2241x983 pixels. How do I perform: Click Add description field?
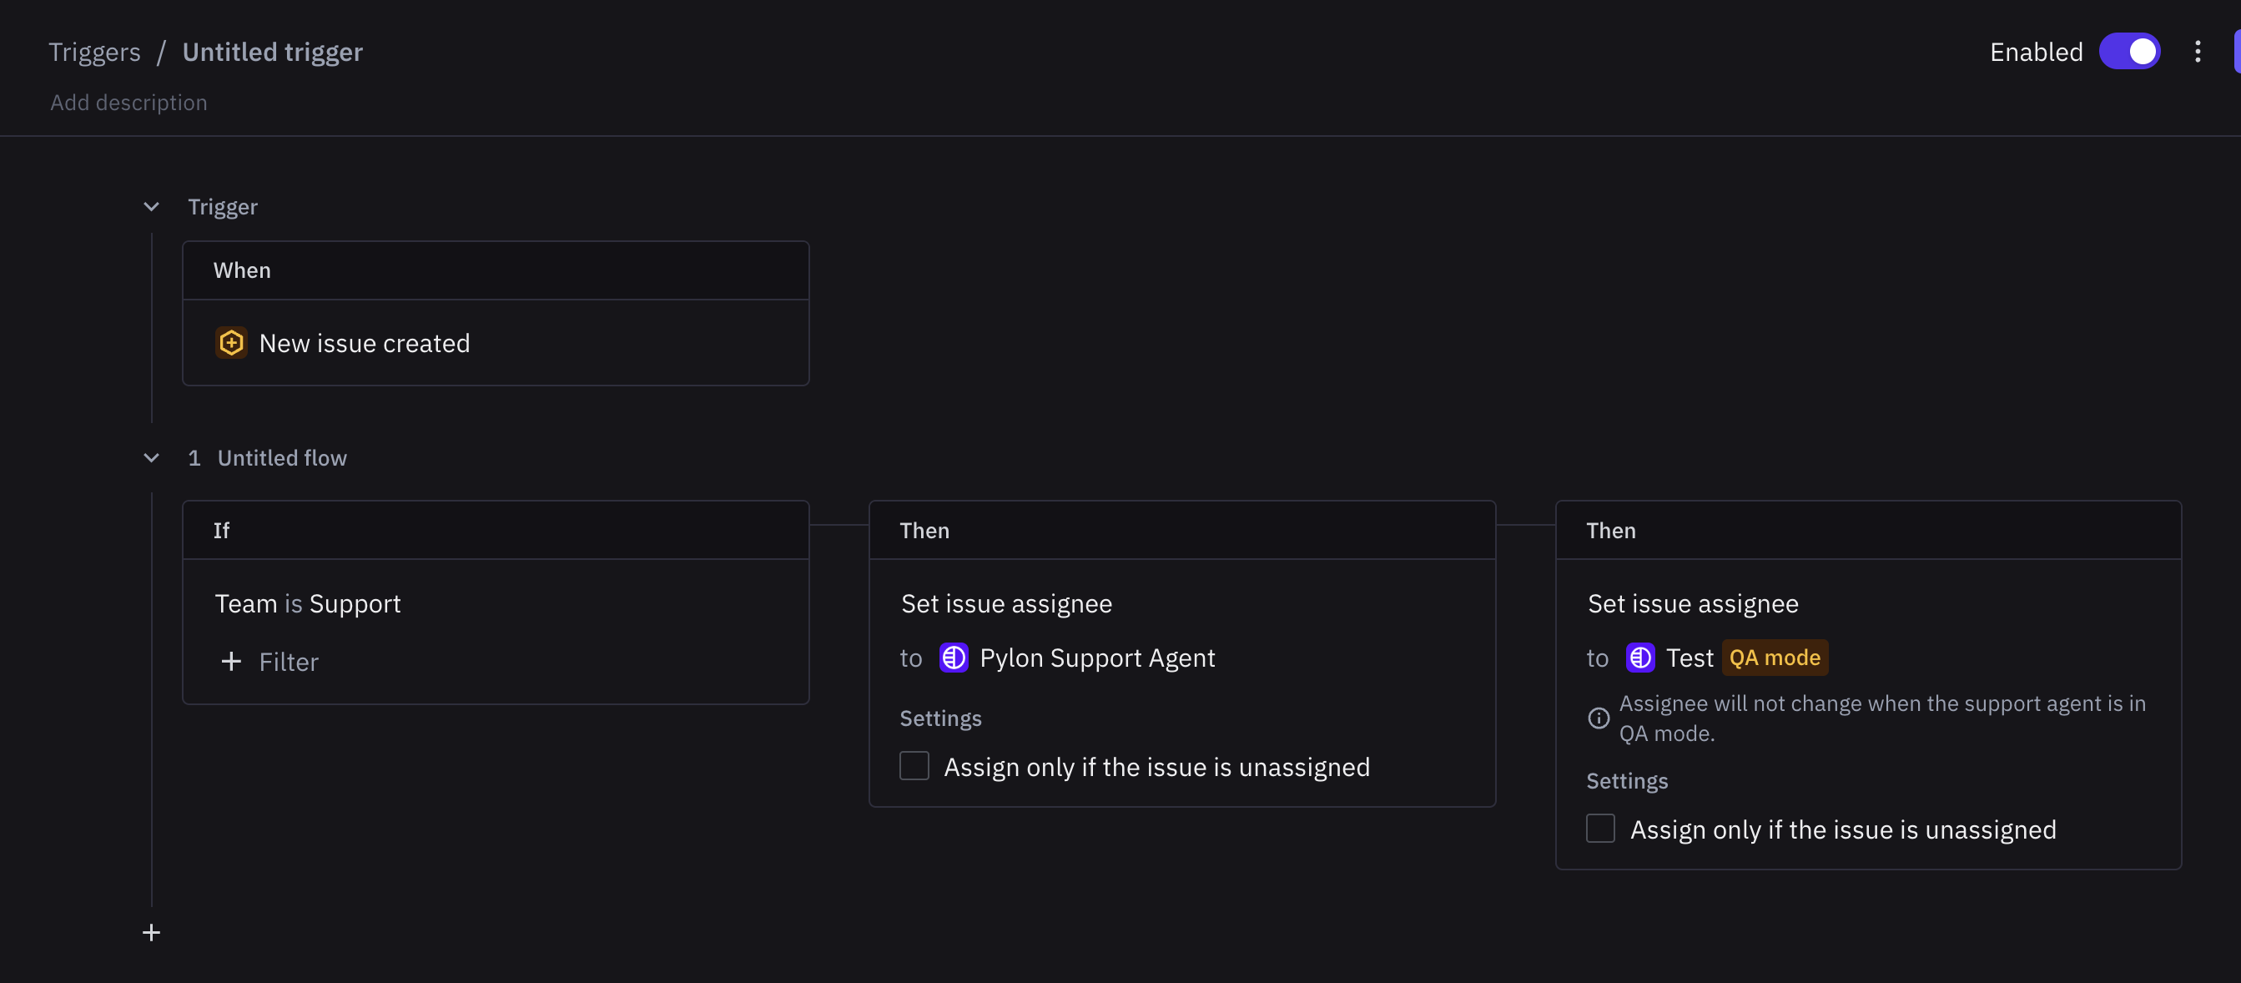[128, 103]
